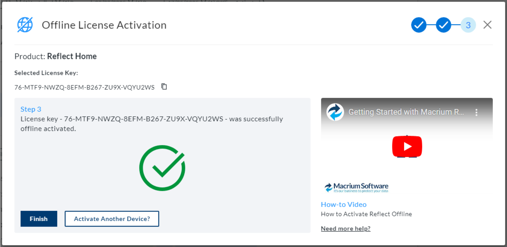Select the license key text under Selected License Key
Image resolution: width=507 pixels, height=247 pixels.
(x=84, y=87)
